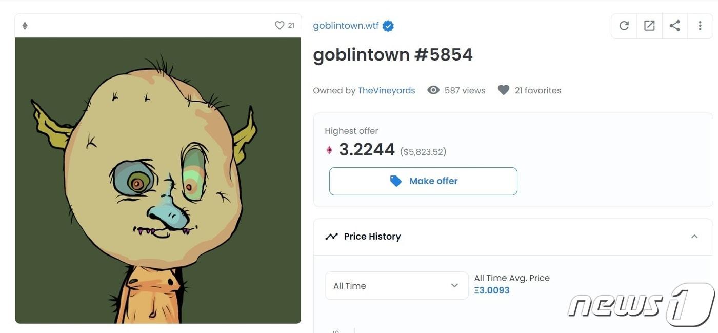Click the goblin NFT artwork image
The width and height of the screenshot is (718, 333).
click(158, 181)
